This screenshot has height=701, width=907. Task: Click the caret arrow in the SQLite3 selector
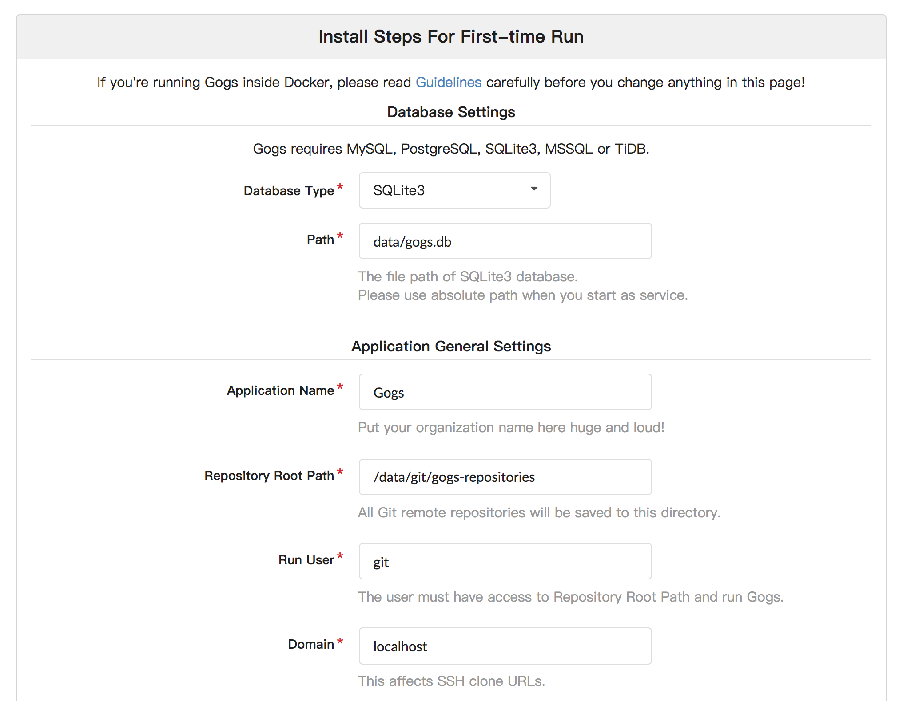click(534, 189)
